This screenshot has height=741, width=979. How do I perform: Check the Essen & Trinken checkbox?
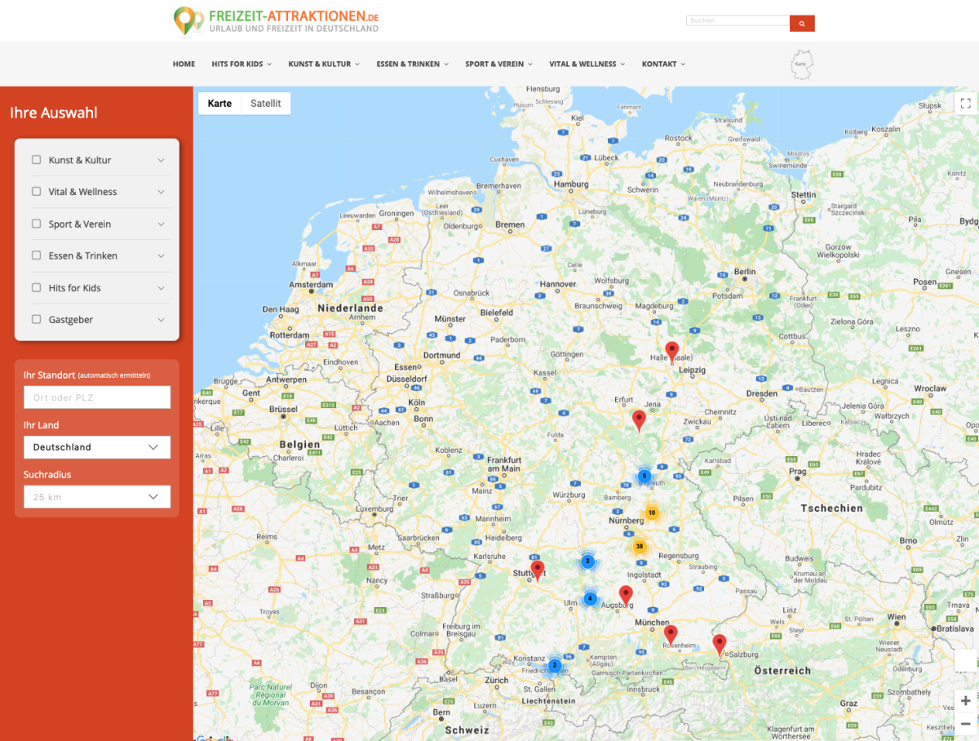click(37, 255)
